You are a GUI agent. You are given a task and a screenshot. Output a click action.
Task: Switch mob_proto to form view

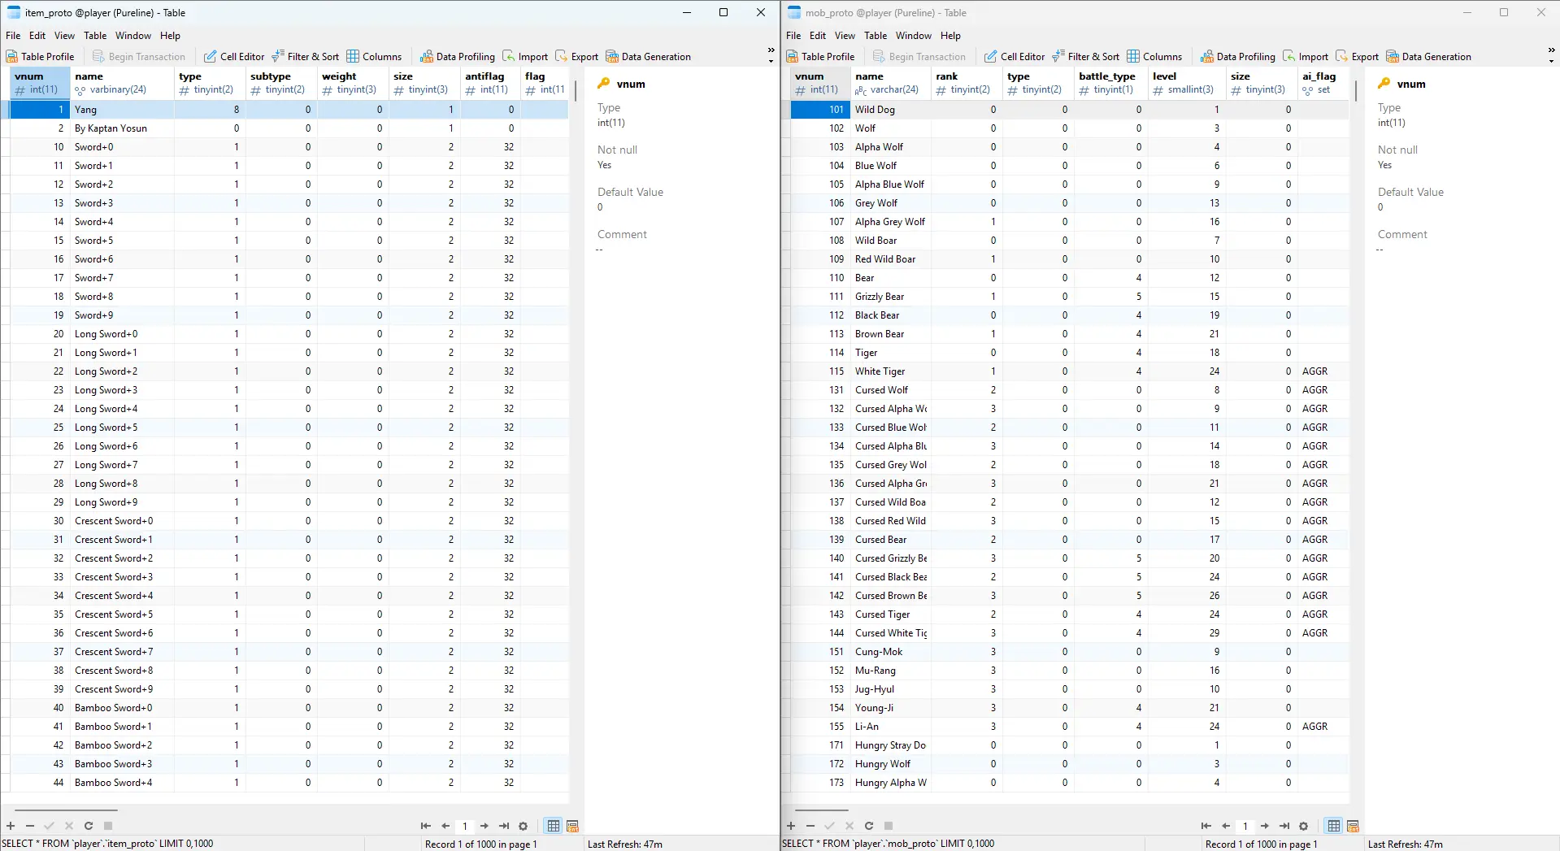1353,826
